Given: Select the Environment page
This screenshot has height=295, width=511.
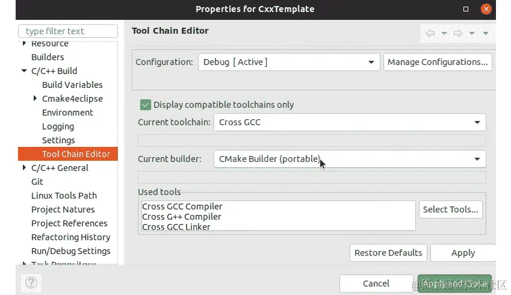Looking at the screenshot, I should point(67,113).
